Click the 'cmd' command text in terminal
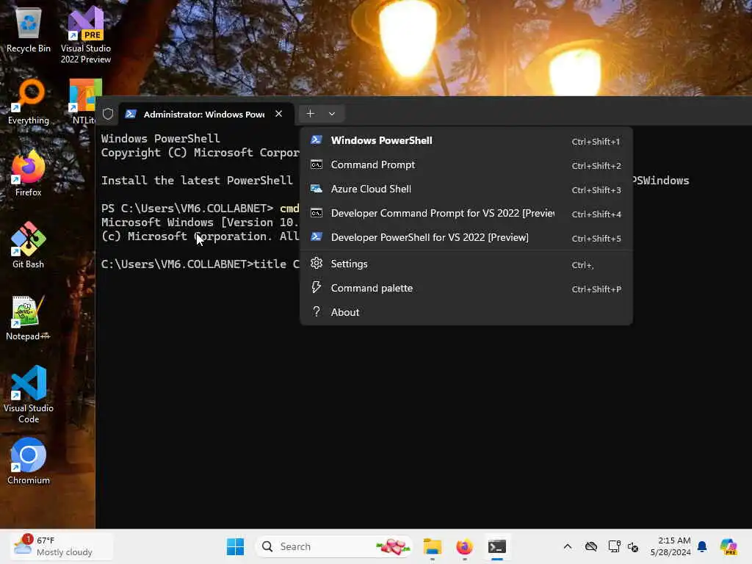 289,208
